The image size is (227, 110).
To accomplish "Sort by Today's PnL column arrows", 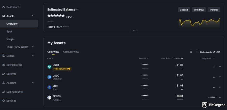I will (213, 59).
